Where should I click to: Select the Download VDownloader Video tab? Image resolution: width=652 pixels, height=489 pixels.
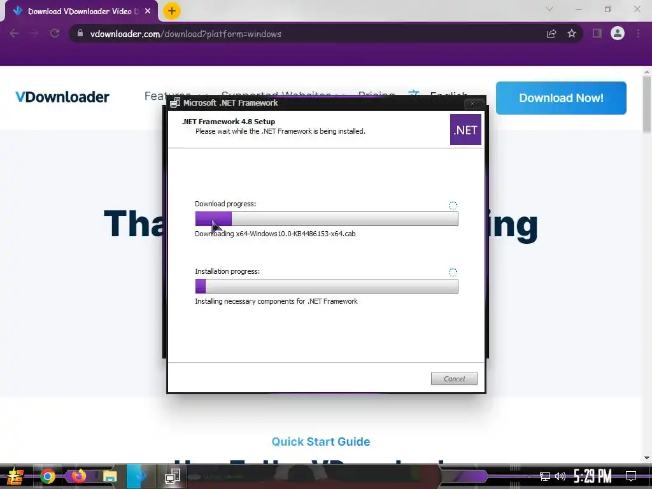81,11
